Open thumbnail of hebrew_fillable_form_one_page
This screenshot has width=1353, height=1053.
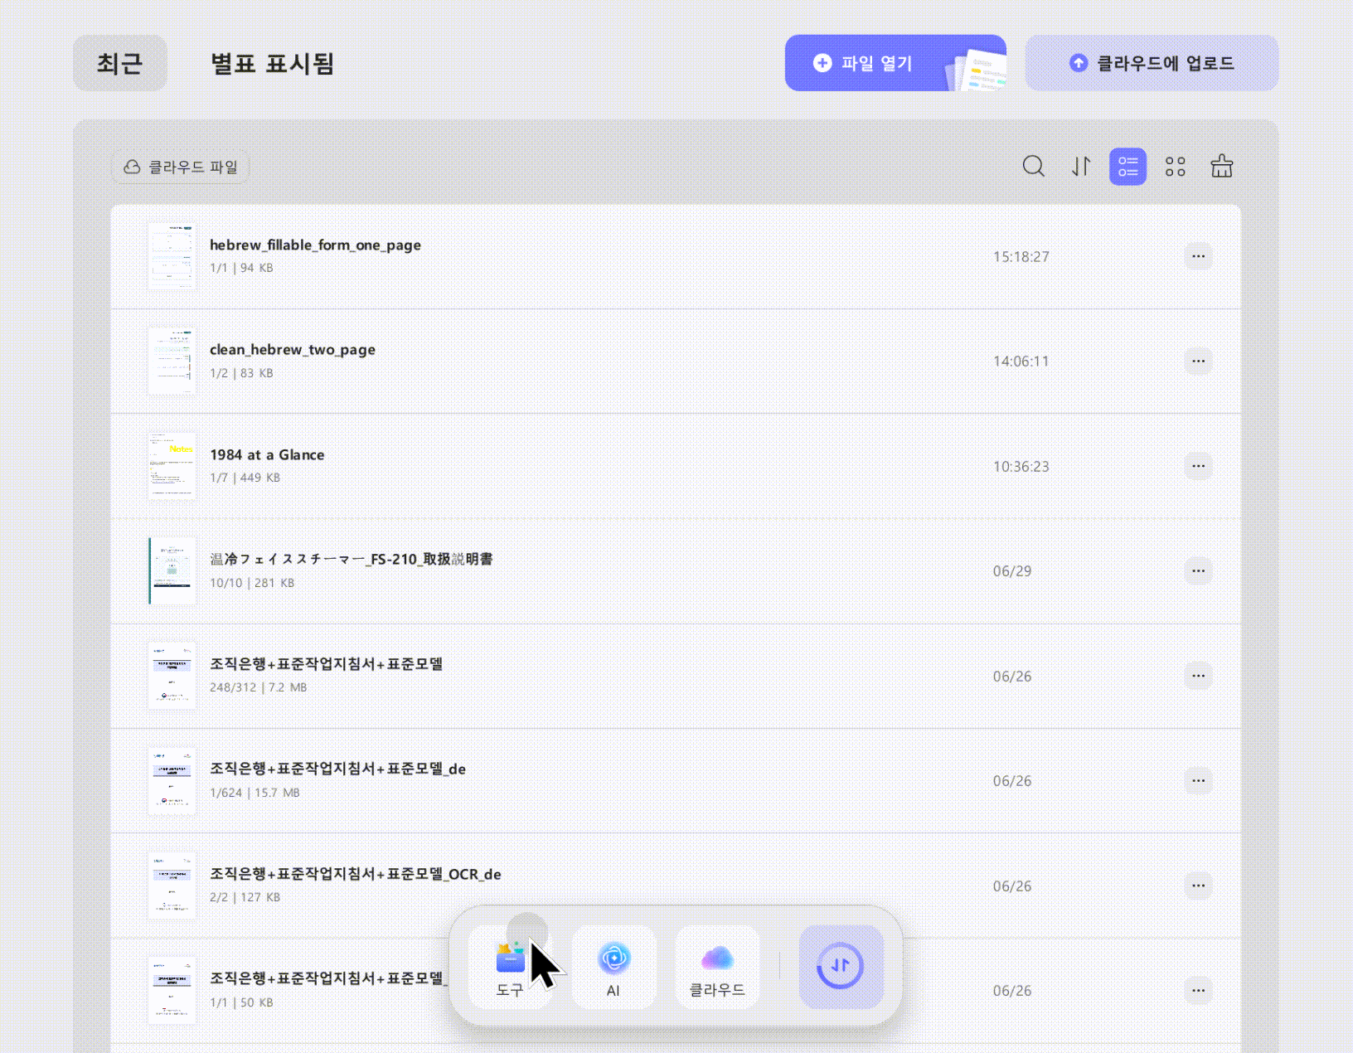pyautogui.click(x=172, y=256)
